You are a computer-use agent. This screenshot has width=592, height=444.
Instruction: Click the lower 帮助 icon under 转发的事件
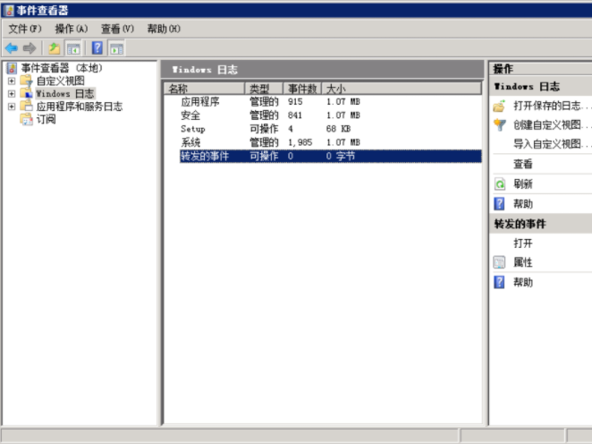(499, 282)
